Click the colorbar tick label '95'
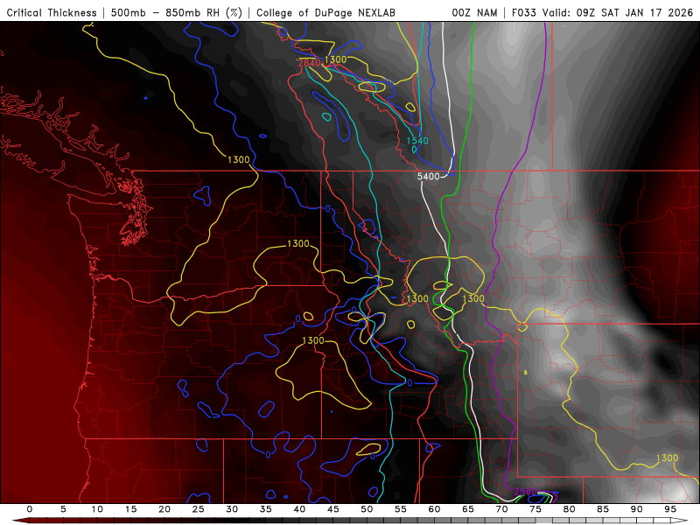The image size is (700, 525). pyautogui.click(x=670, y=509)
